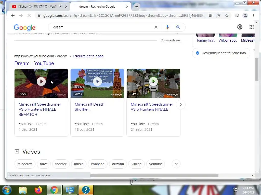
Task: Bookmark this page with the star
Action: 227,15
